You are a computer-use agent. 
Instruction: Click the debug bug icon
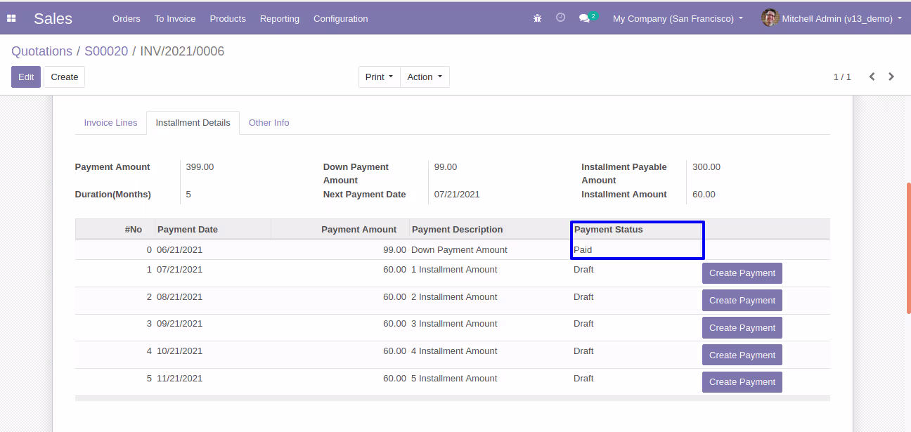point(538,18)
